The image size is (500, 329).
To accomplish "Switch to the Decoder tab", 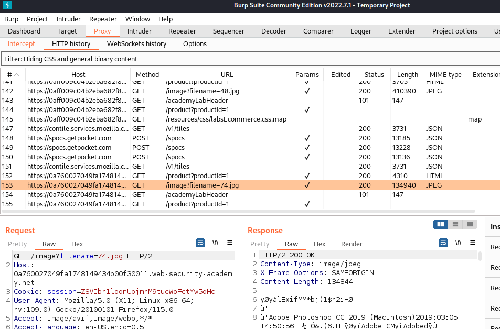I will (x=273, y=31).
